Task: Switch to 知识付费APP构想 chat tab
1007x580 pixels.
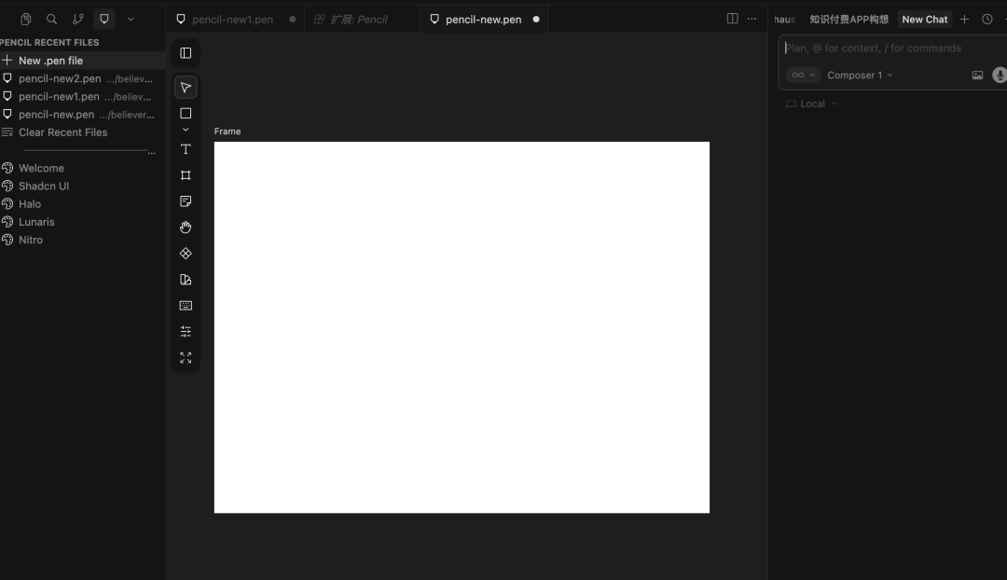Action: (848, 20)
